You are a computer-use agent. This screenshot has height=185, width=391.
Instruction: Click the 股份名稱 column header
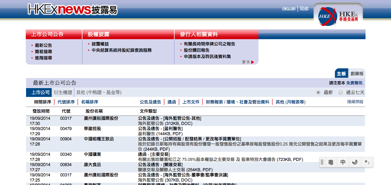[x=94, y=111]
